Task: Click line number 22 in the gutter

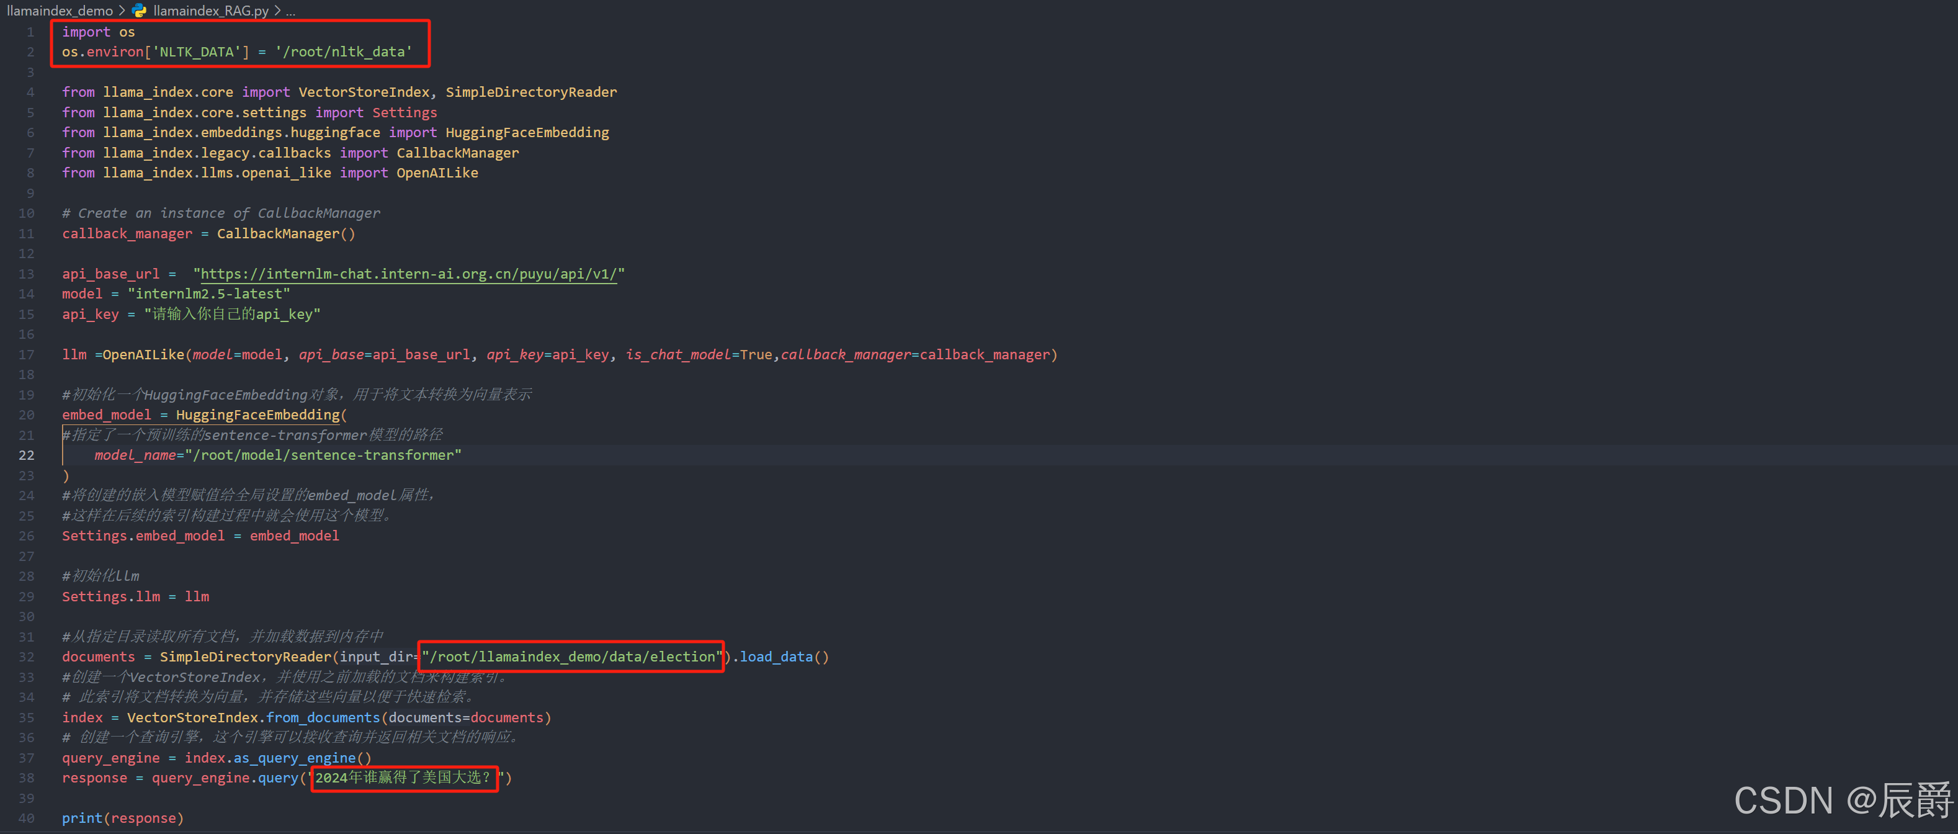Action: pos(26,455)
